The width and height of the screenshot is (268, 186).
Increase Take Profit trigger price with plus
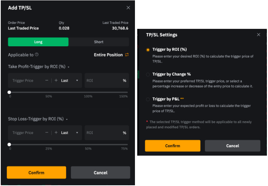click(x=56, y=80)
